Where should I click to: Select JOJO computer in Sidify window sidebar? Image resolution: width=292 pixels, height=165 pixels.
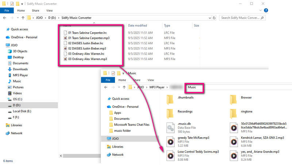point(14,45)
